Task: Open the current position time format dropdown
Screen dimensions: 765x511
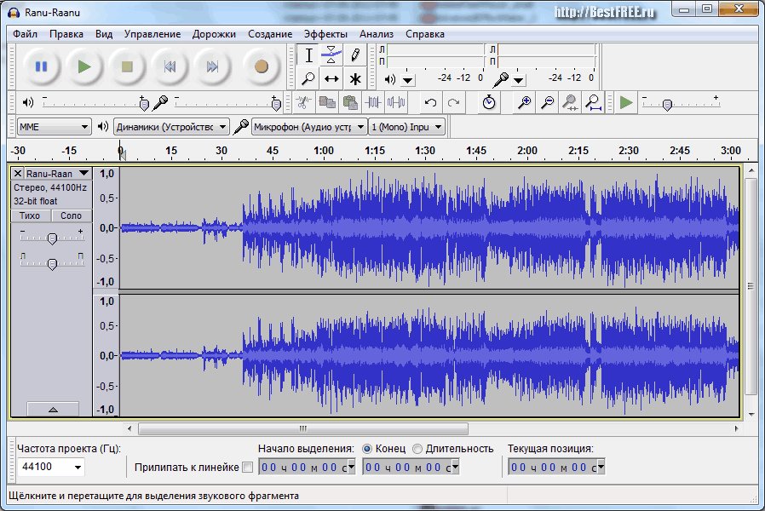Action: click(x=601, y=467)
